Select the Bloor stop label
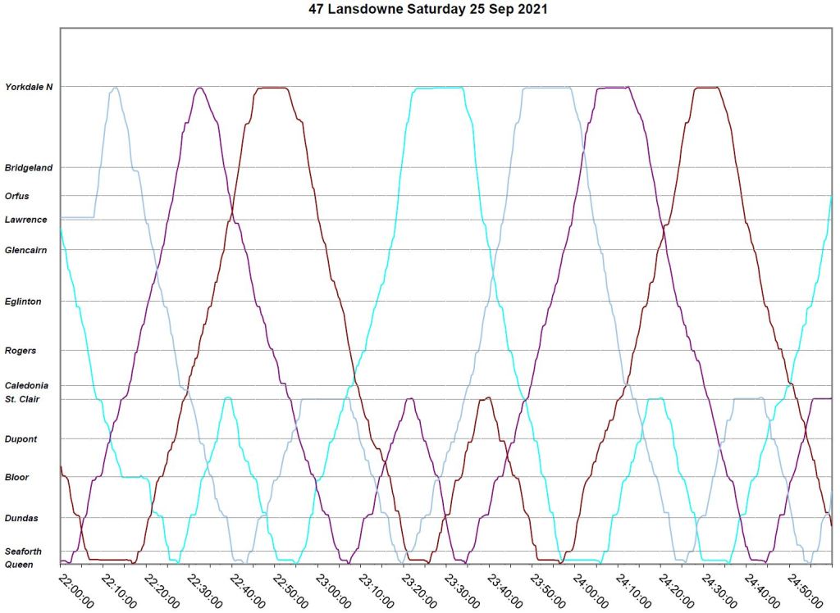This screenshot has width=840, height=613. tap(17, 478)
